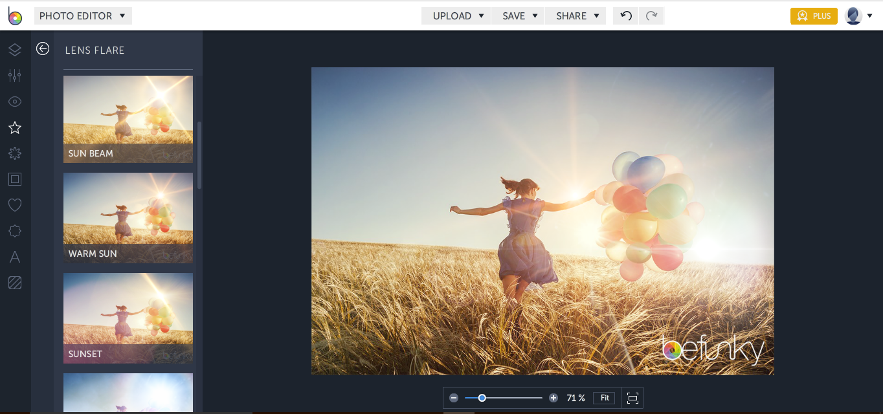The width and height of the screenshot is (883, 414).
Task: Click the 71 % zoom value
Action: click(x=576, y=398)
